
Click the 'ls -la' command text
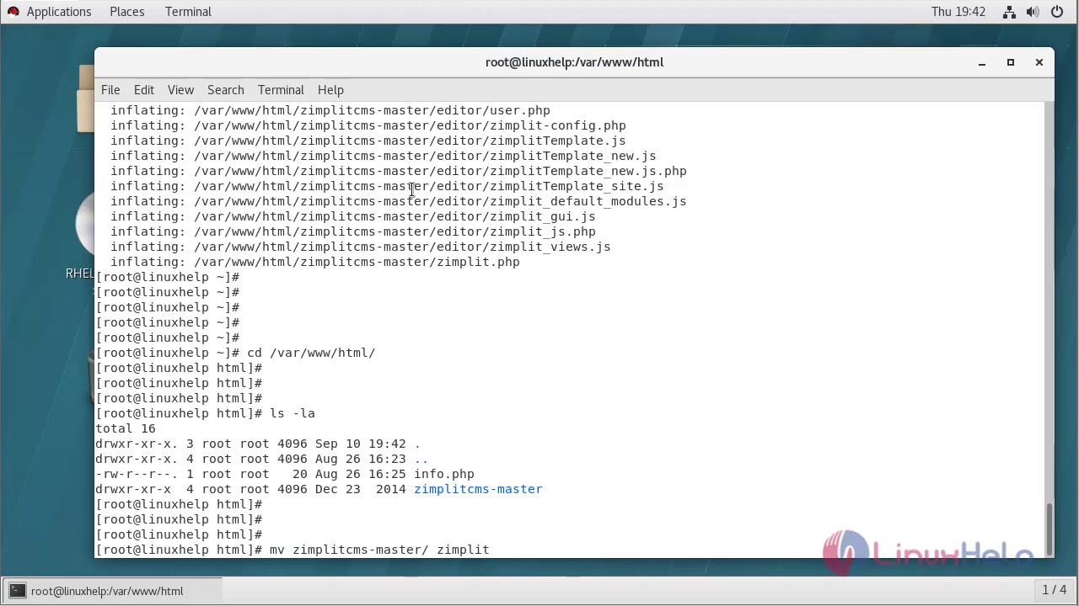tap(292, 413)
